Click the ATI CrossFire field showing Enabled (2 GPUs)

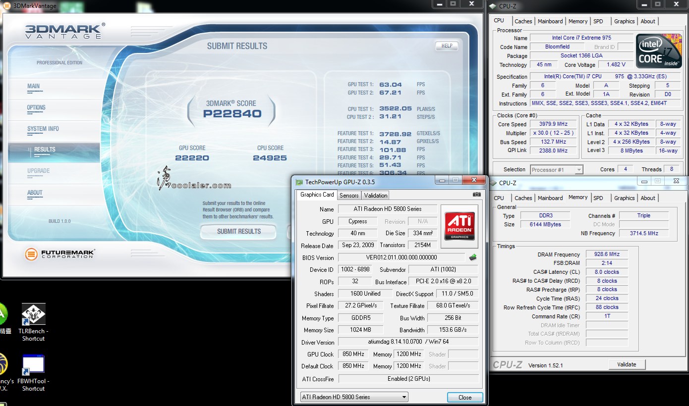click(408, 379)
